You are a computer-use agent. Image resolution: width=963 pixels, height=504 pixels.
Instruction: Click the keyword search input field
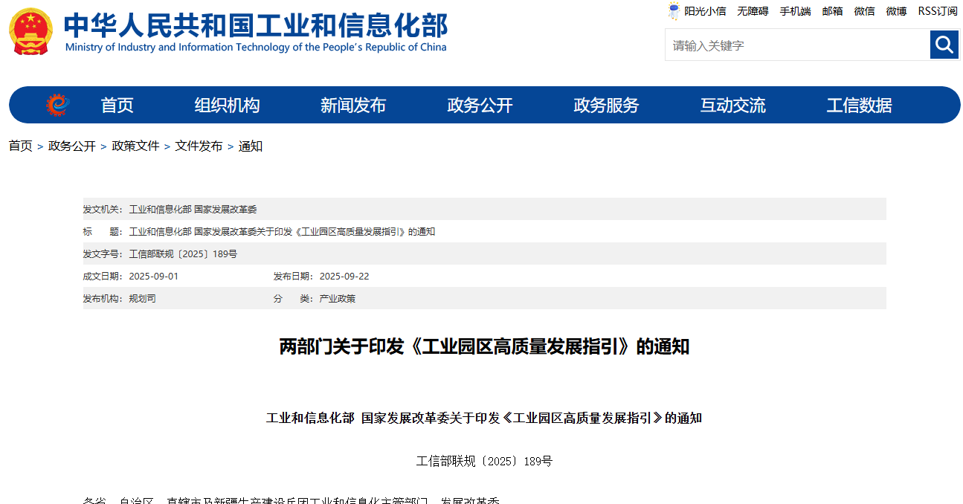coord(796,45)
